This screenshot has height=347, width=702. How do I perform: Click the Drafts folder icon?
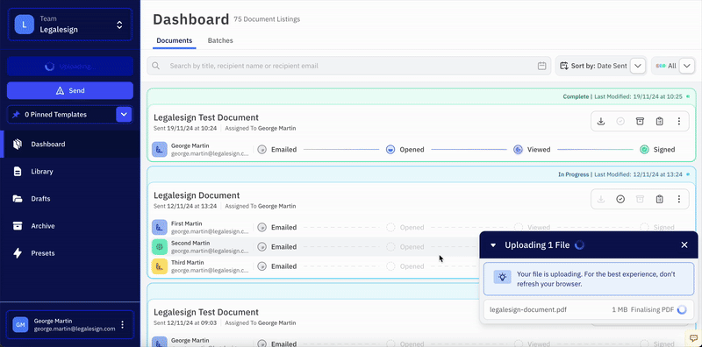click(x=18, y=199)
